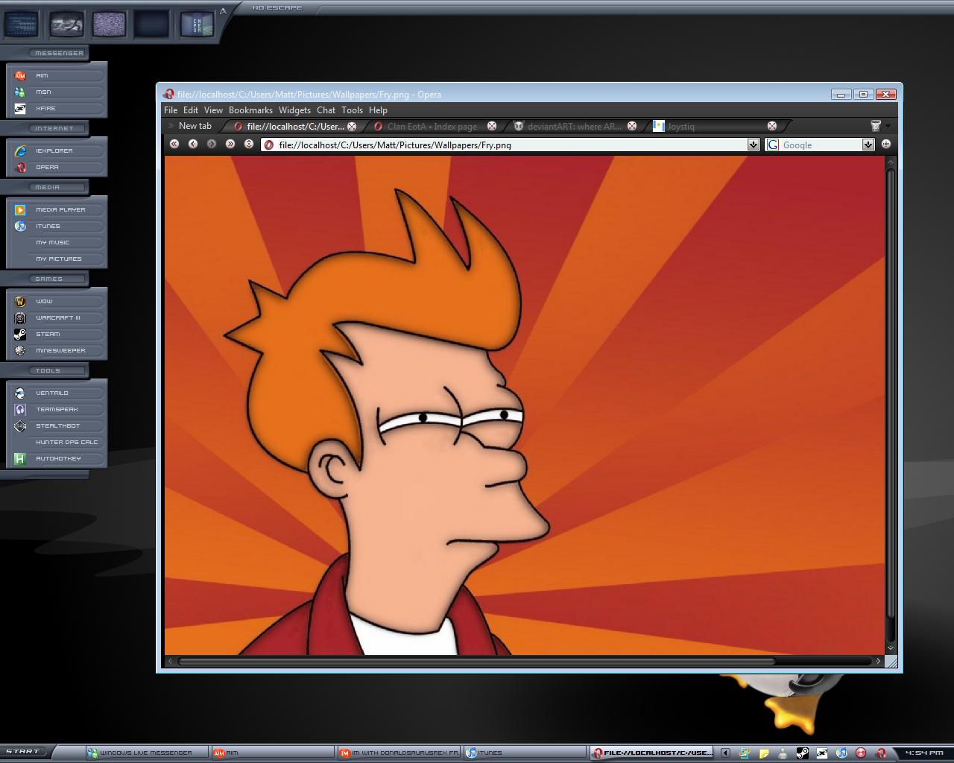Switch to the deviantART tab

[574, 126]
